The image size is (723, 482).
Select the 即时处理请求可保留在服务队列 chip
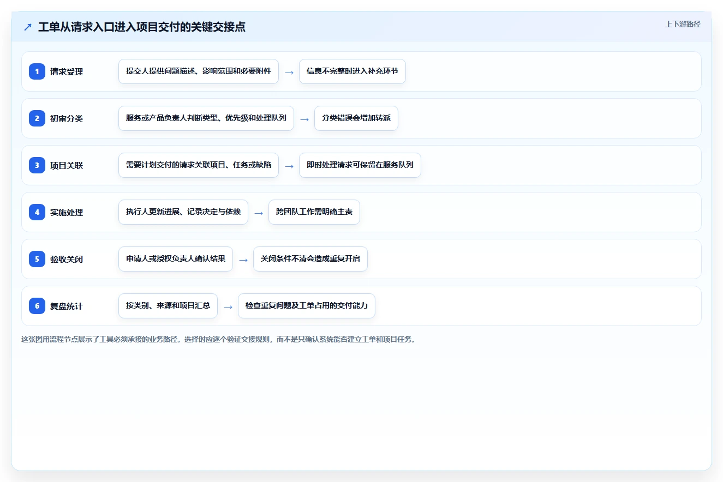(x=360, y=165)
